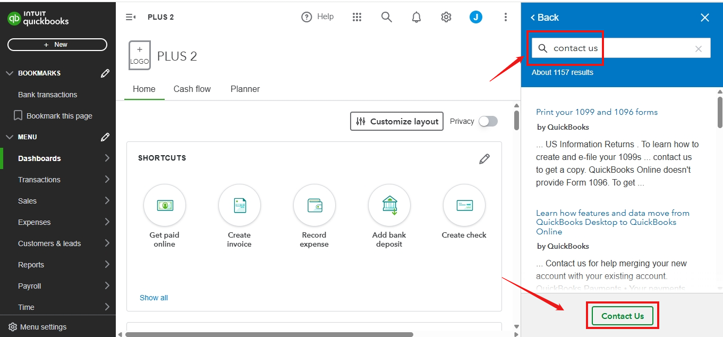The height and width of the screenshot is (337, 723).
Task: Open the Add bank deposit icon
Action: 389,205
